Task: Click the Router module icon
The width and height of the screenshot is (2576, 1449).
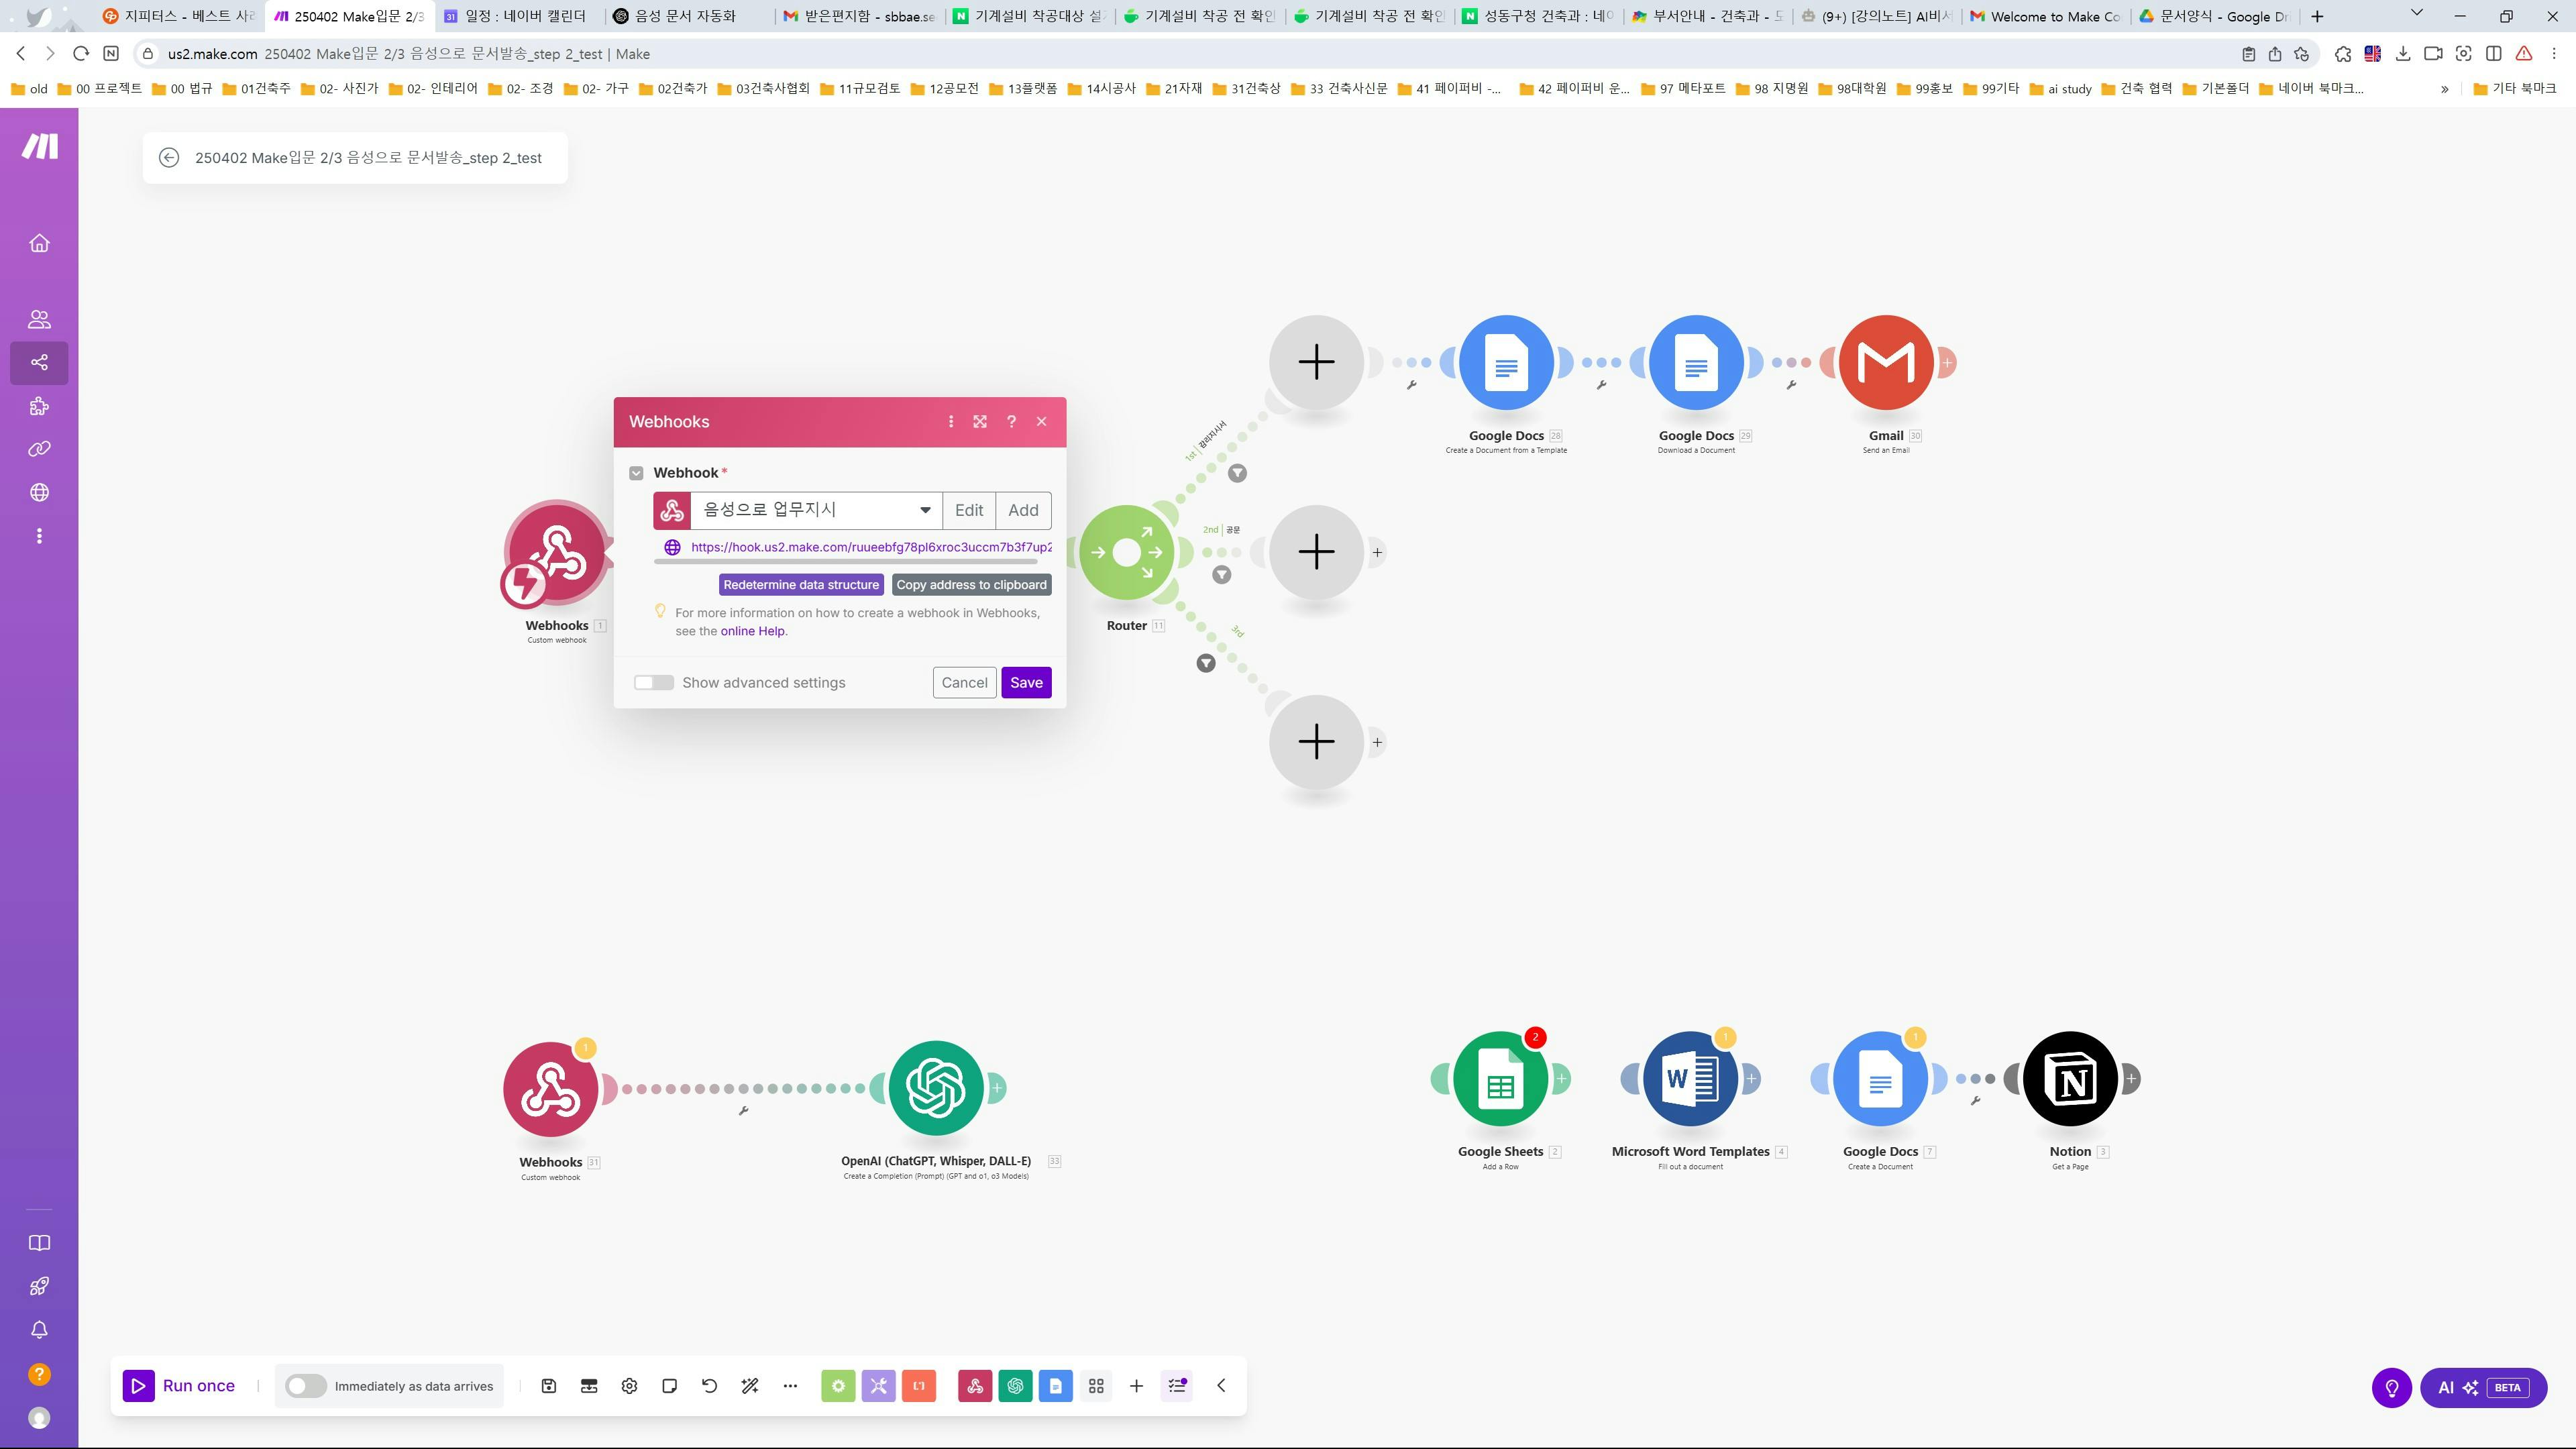Action: [1126, 552]
